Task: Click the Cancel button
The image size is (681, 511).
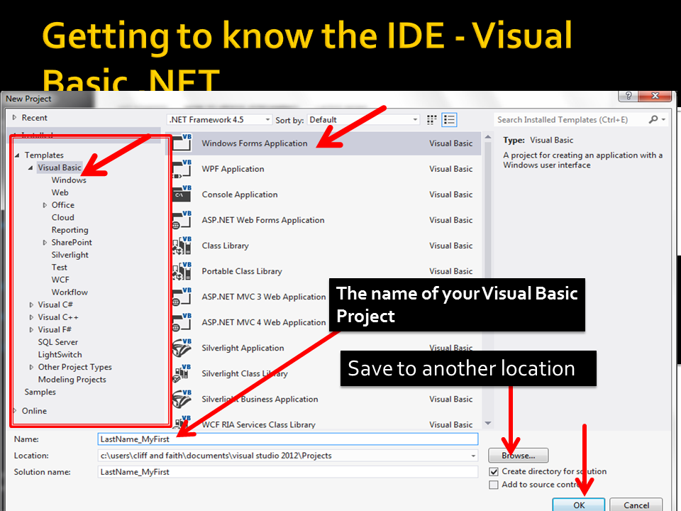Action: click(636, 505)
